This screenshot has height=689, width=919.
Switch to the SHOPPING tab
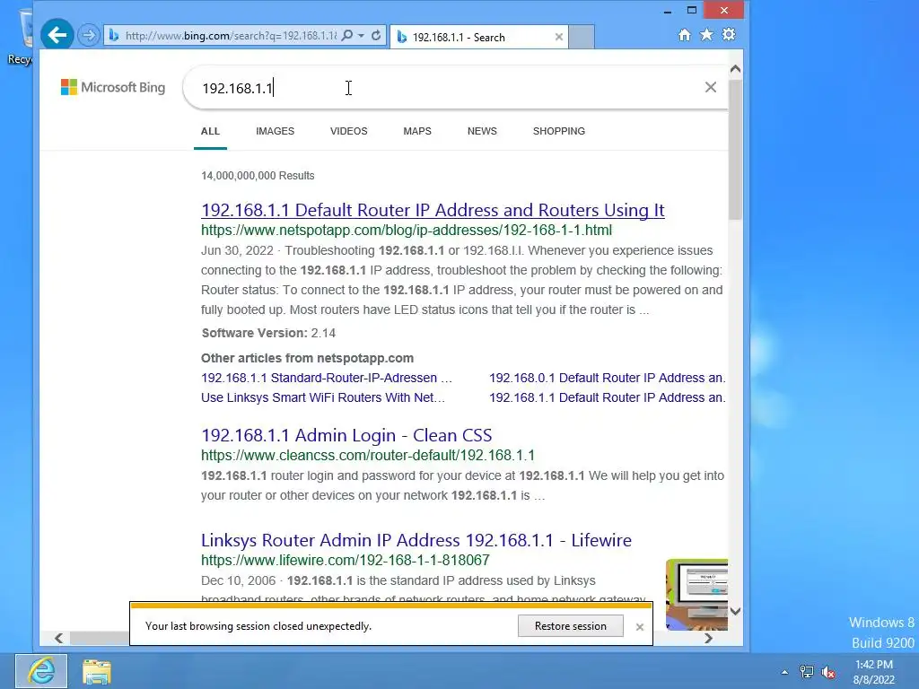(558, 131)
